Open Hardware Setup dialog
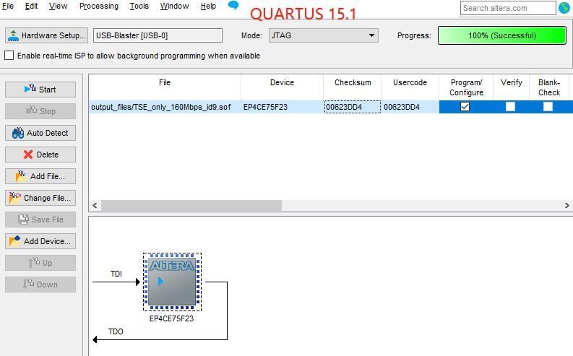 tap(46, 35)
